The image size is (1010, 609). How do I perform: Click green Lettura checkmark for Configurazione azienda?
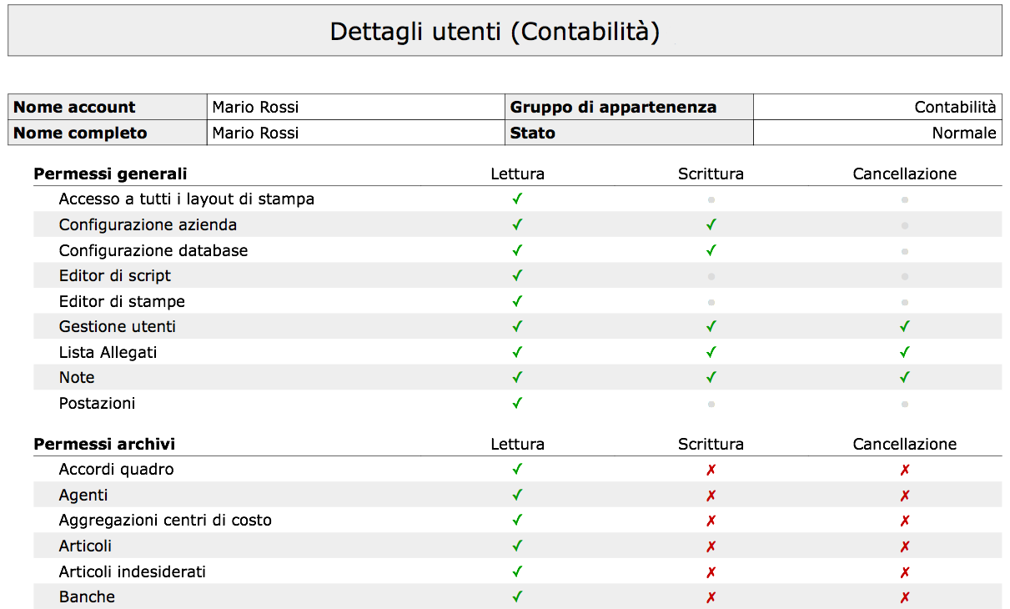tap(517, 224)
